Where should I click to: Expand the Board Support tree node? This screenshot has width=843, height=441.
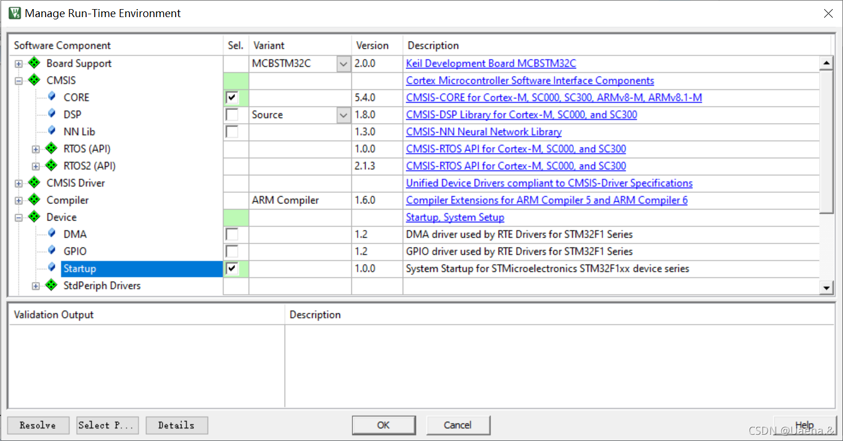pyautogui.click(x=19, y=64)
